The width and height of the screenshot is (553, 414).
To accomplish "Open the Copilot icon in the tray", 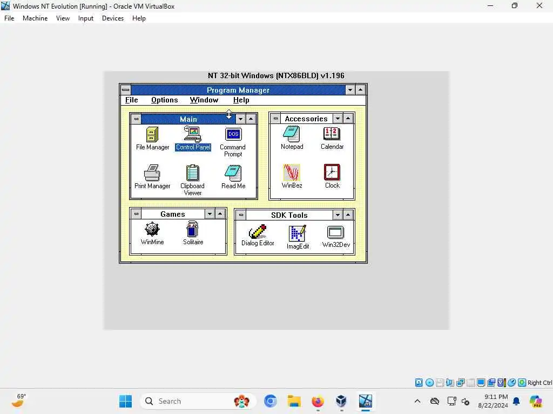I will click(536, 401).
